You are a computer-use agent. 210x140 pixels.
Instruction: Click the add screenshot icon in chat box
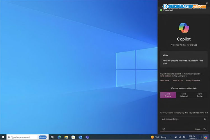[x=164, y=129]
